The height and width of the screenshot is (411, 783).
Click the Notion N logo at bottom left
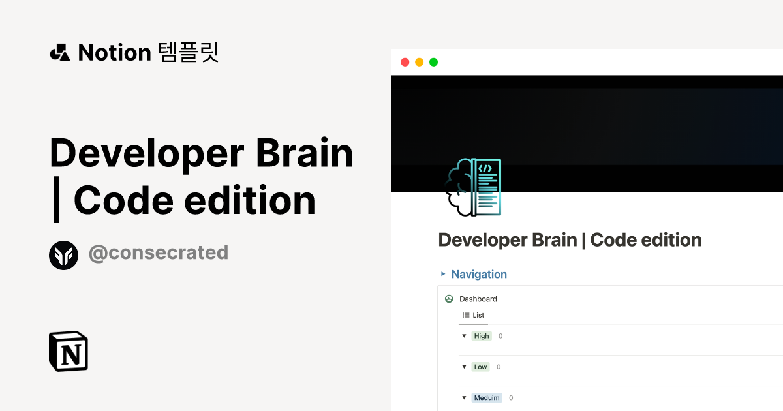tap(68, 351)
